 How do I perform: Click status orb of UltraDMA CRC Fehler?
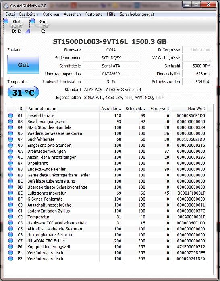point(10,240)
